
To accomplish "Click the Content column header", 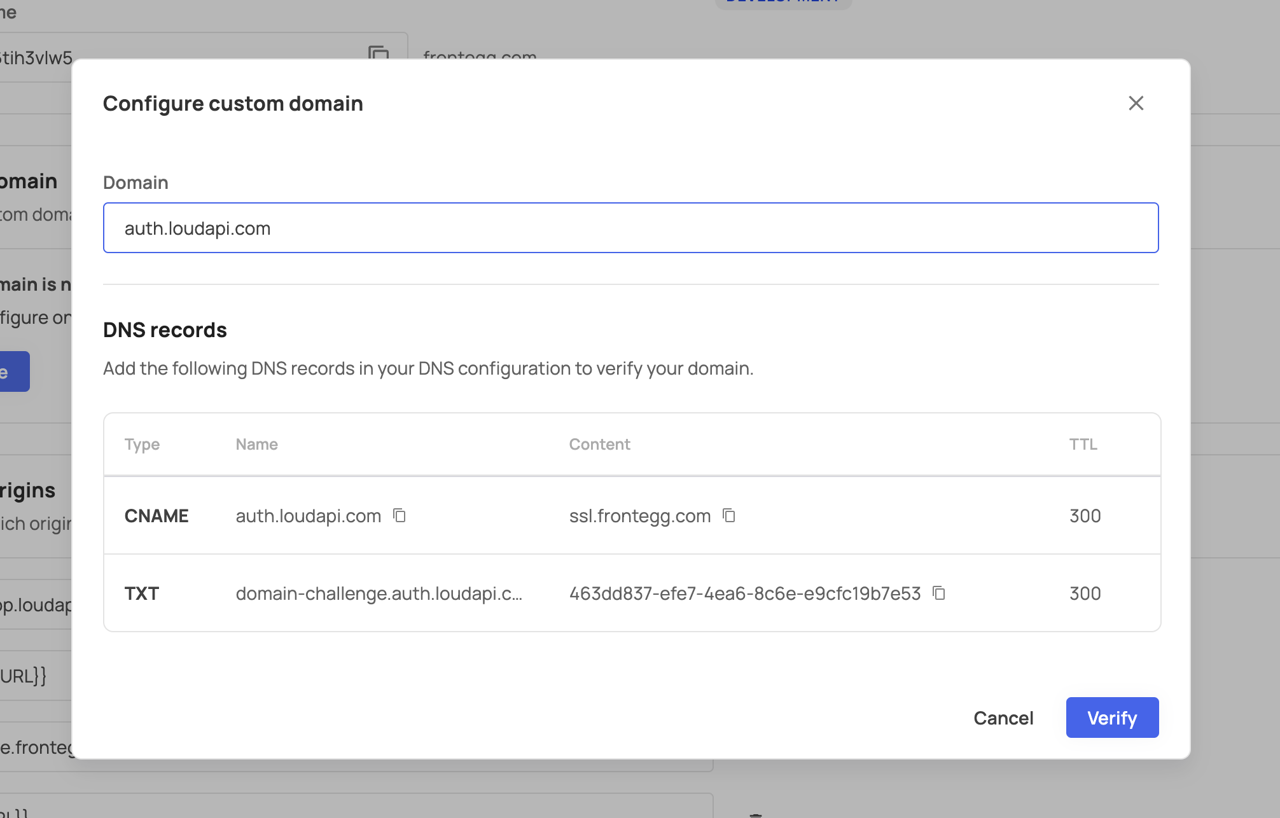I will pos(599,444).
